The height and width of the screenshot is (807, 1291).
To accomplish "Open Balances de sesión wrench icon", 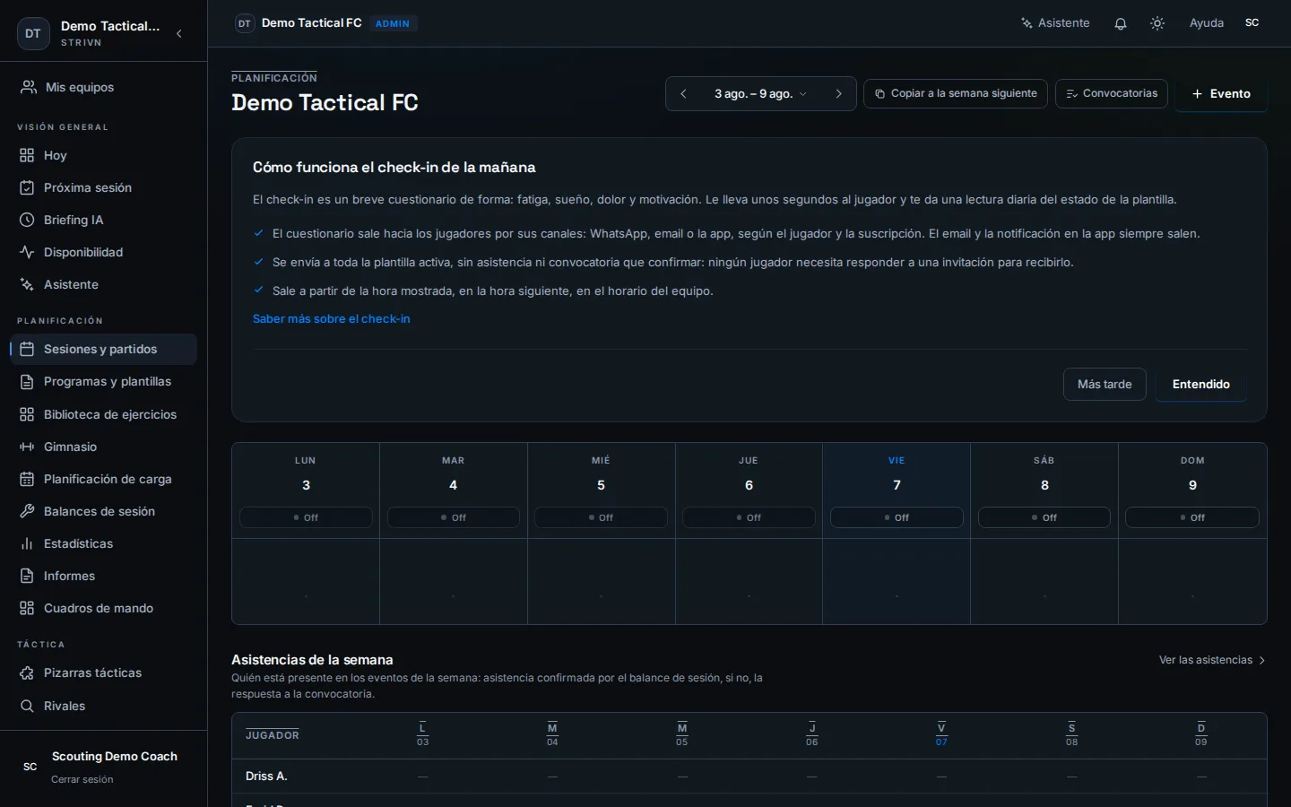I will click(27, 511).
